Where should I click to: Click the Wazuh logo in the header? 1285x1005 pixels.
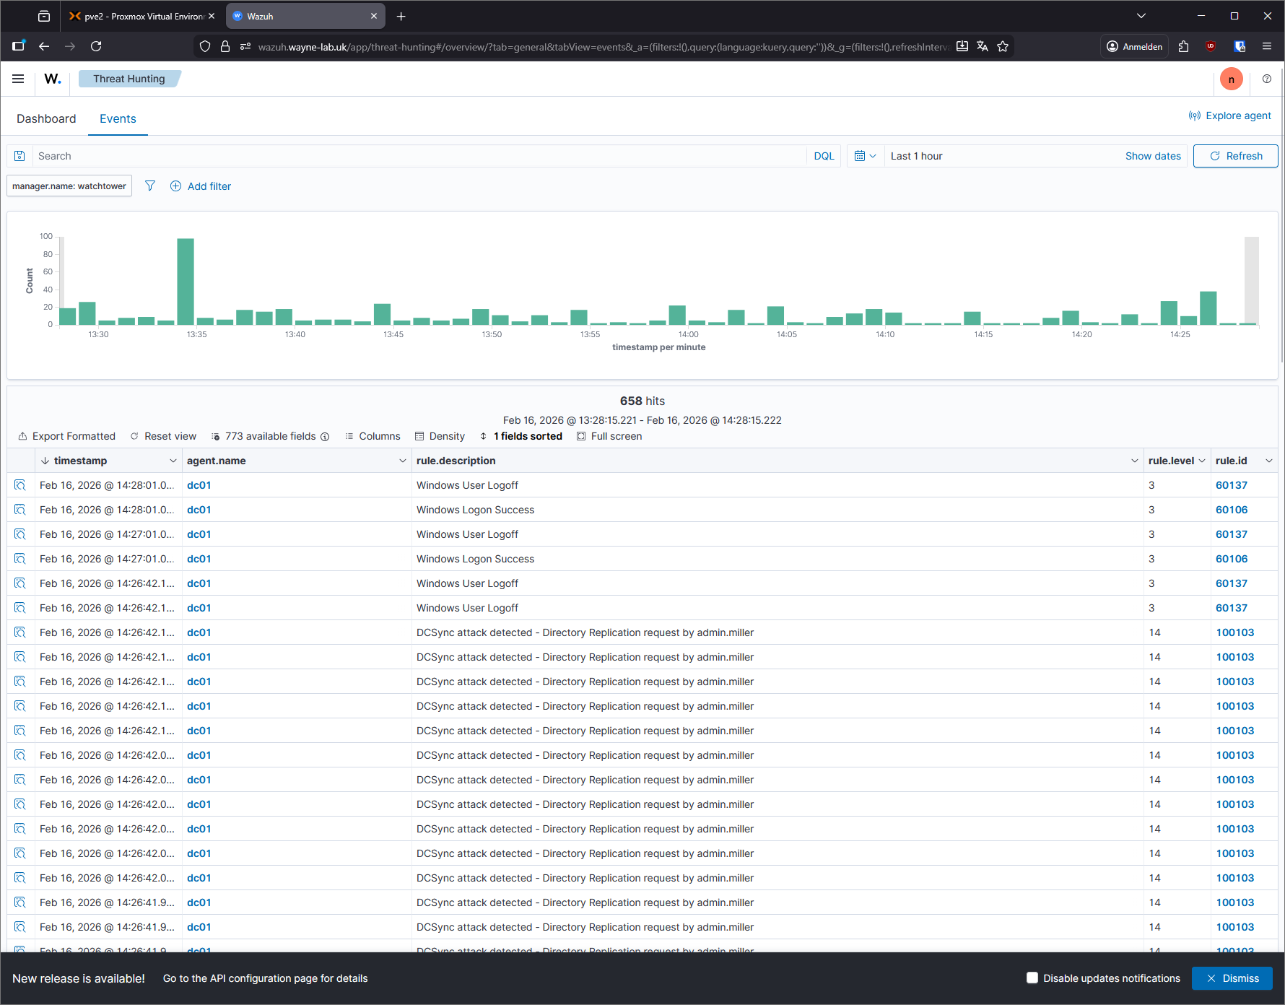pos(52,79)
